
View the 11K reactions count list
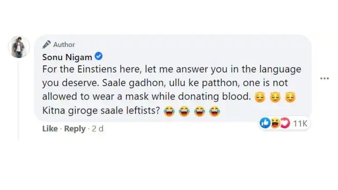300,123
